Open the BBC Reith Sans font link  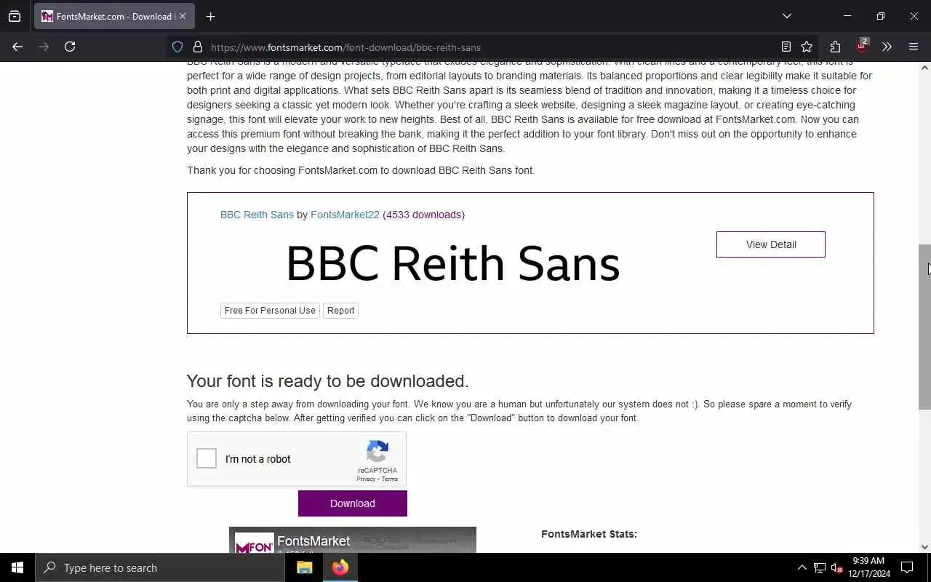257,215
